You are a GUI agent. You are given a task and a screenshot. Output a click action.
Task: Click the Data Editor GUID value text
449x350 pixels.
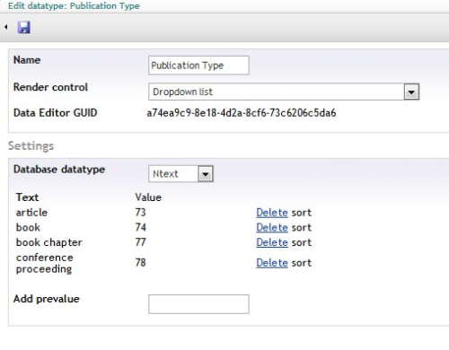(242, 113)
